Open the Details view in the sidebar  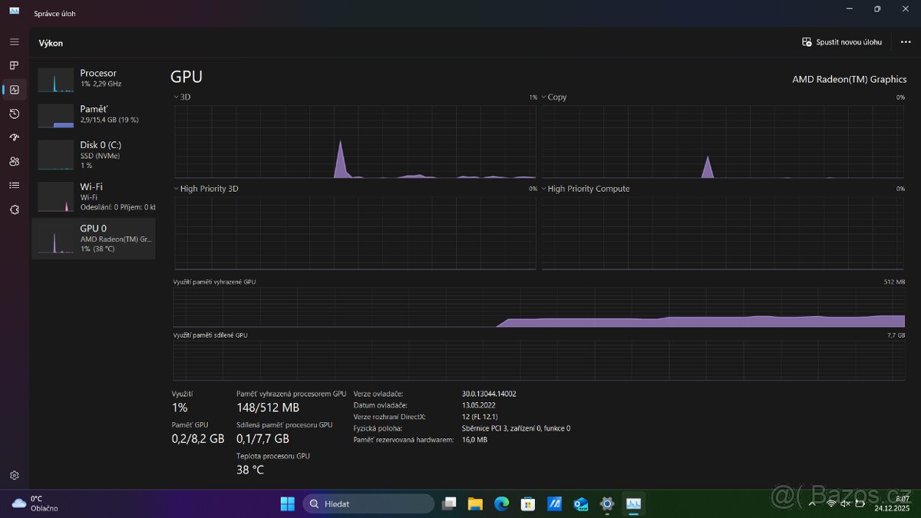[x=14, y=184]
